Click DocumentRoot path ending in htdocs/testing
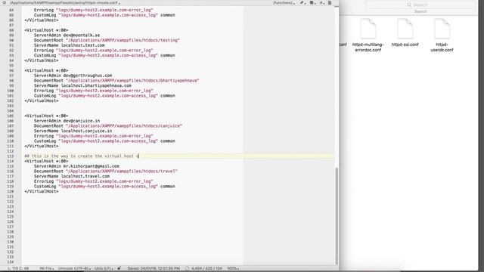 [x=107, y=40]
